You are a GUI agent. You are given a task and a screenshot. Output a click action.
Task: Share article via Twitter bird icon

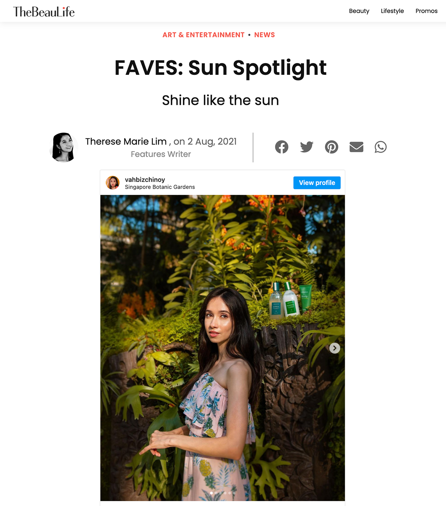click(307, 147)
